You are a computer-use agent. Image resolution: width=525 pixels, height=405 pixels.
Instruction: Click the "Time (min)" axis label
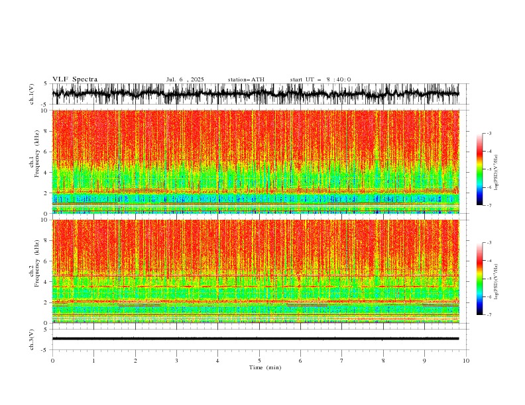[x=265, y=367]
